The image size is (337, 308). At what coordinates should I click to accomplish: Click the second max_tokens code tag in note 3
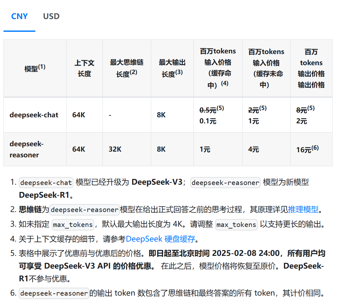point(236,225)
